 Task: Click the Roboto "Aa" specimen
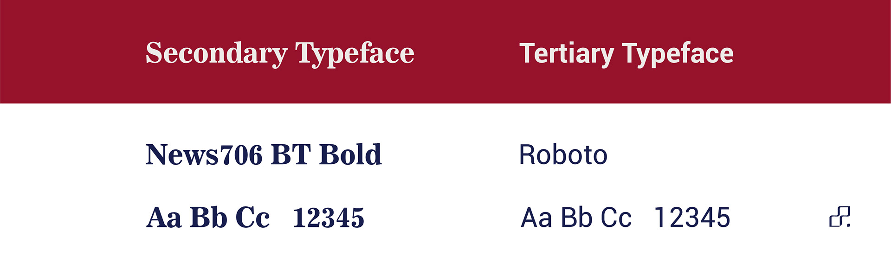click(536, 218)
